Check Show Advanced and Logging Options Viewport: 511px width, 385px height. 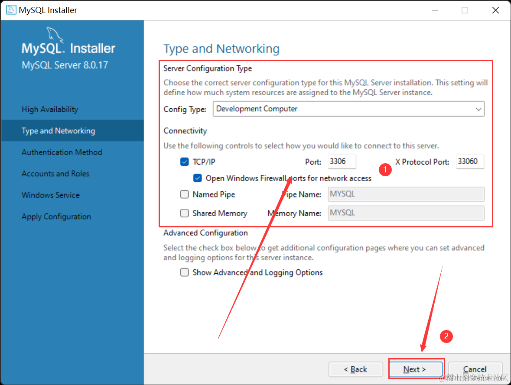pyautogui.click(x=185, y=272)
